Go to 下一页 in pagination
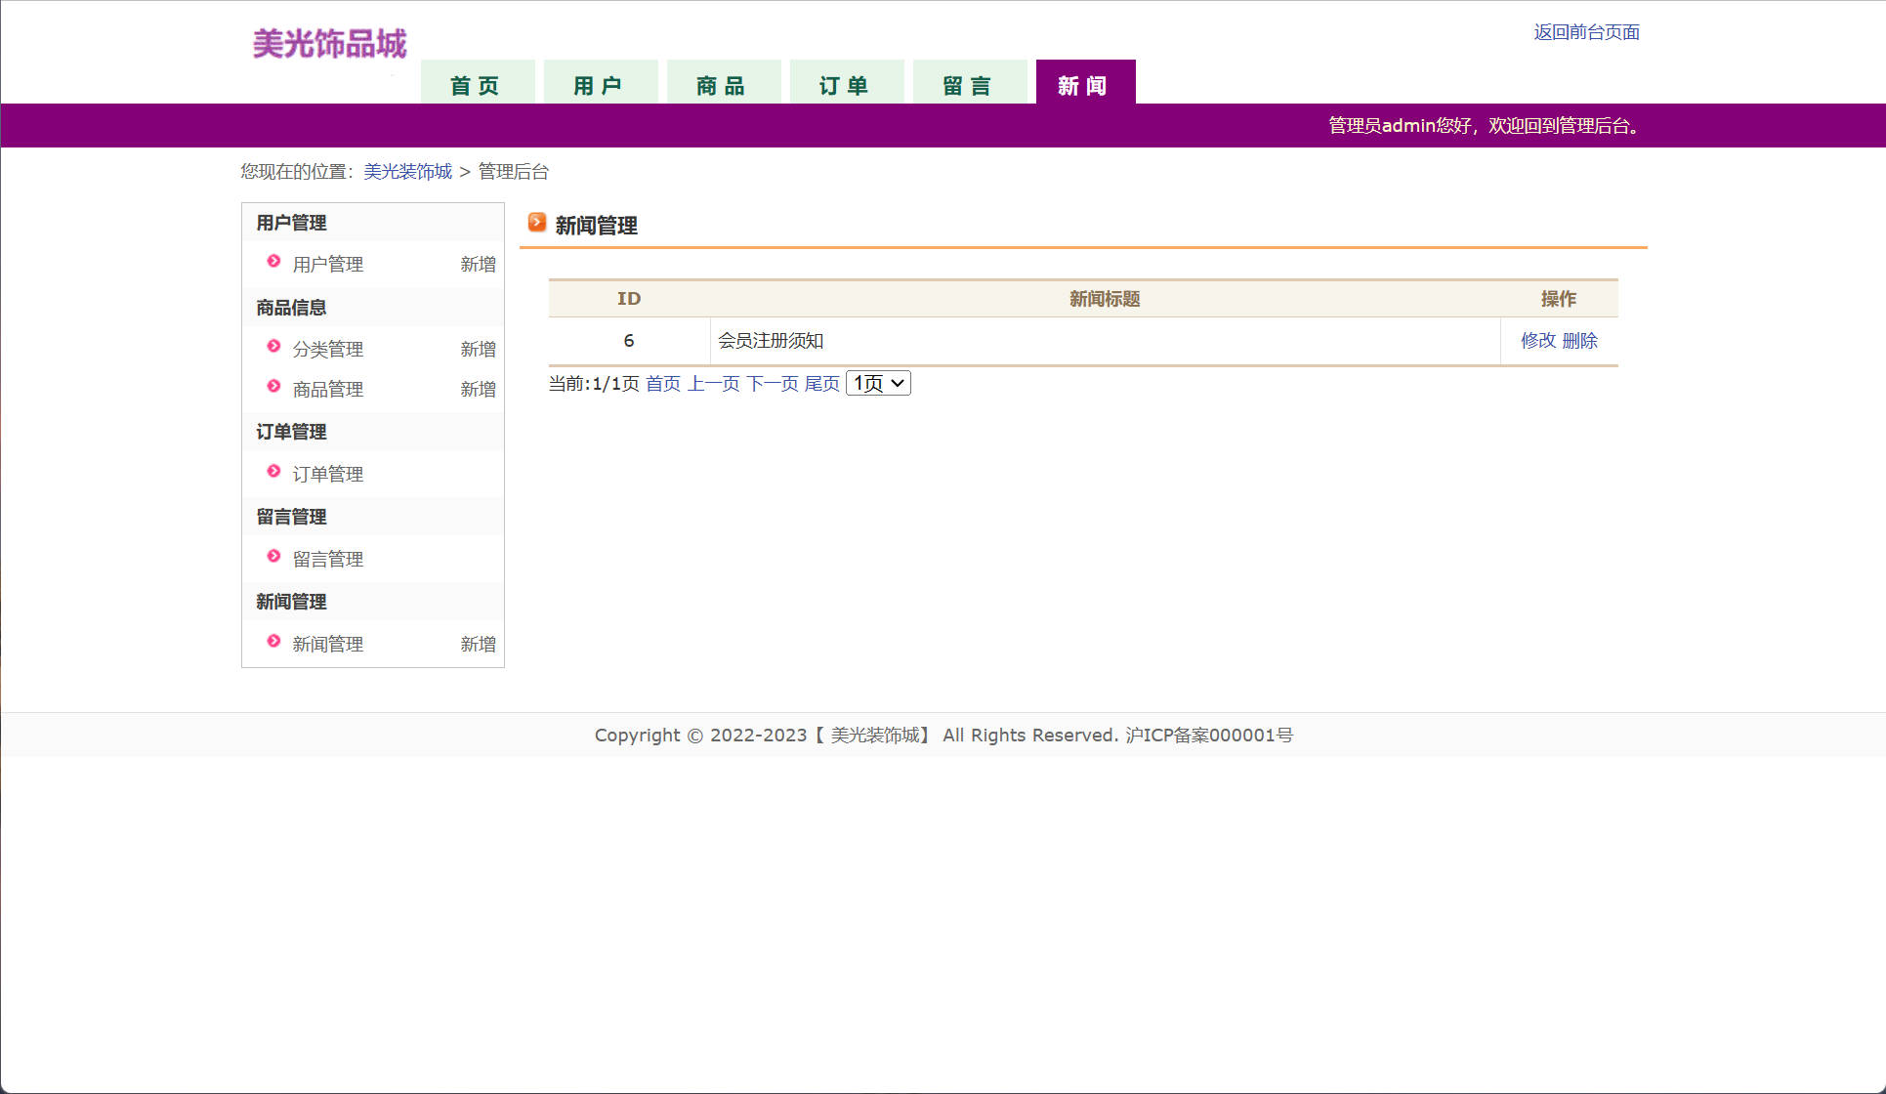The height and width of the screenshot is (1094, 1886). click(772, 384)
